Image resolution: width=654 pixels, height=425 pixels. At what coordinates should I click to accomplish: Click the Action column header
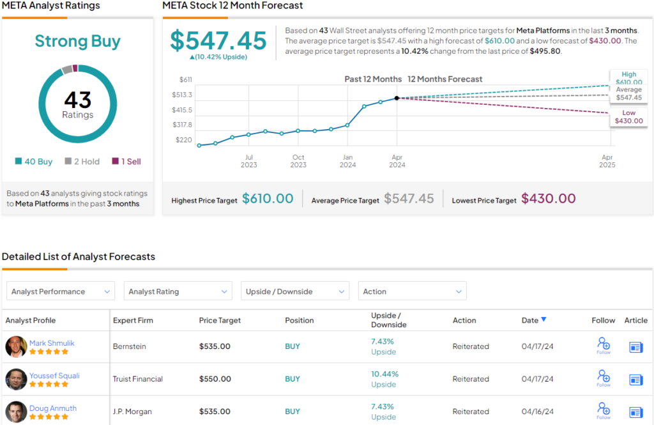(464, 320)
